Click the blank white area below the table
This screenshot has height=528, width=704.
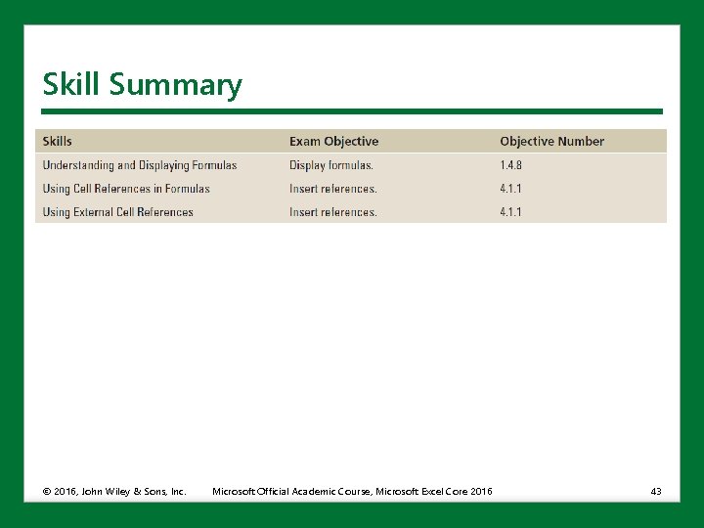click(352, 350)
